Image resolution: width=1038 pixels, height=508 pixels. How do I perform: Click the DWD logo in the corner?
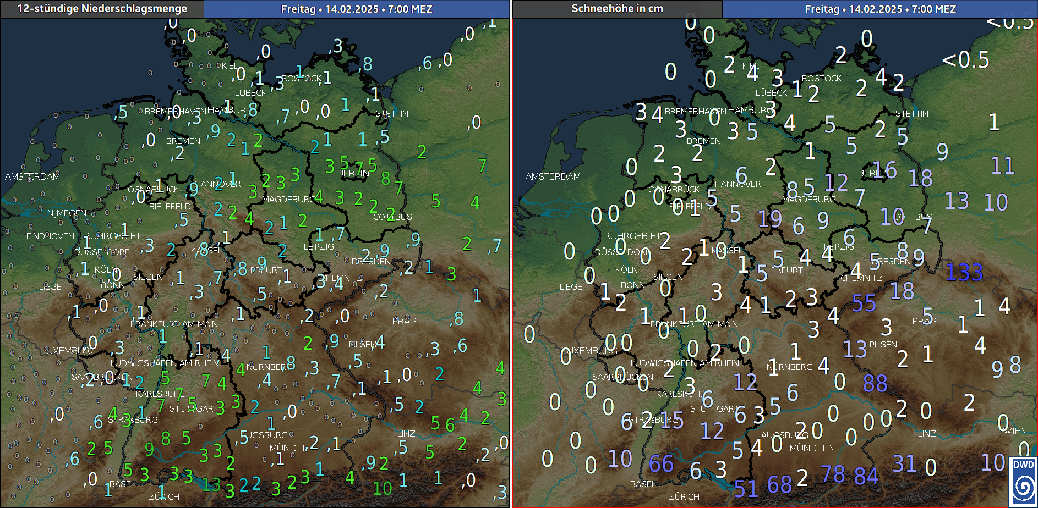(1023, 482)
